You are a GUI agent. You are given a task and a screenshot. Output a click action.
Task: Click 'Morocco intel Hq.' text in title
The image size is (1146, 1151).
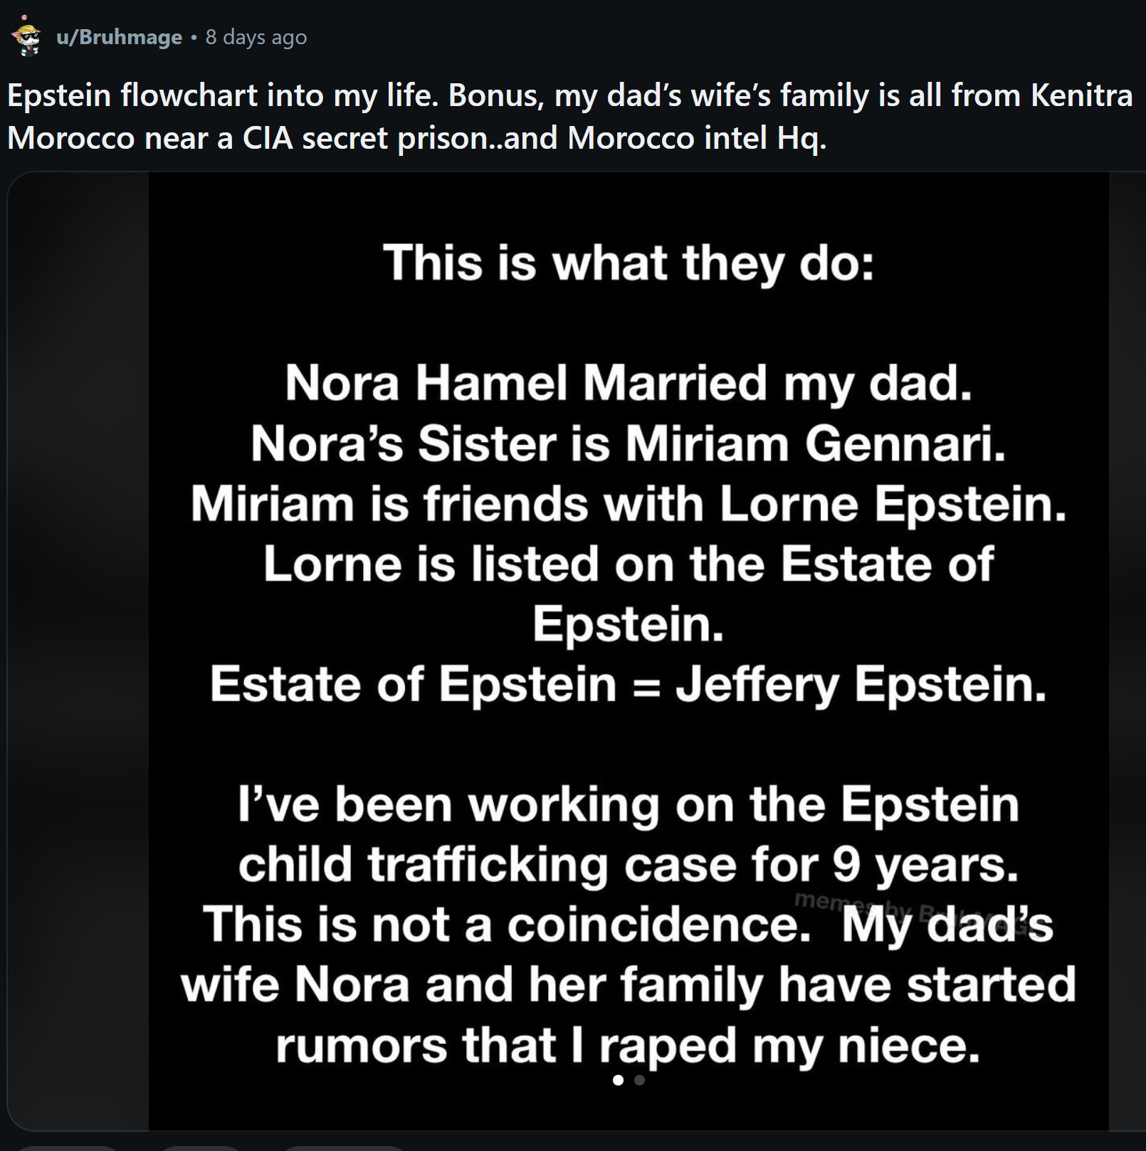coord(697,137)
